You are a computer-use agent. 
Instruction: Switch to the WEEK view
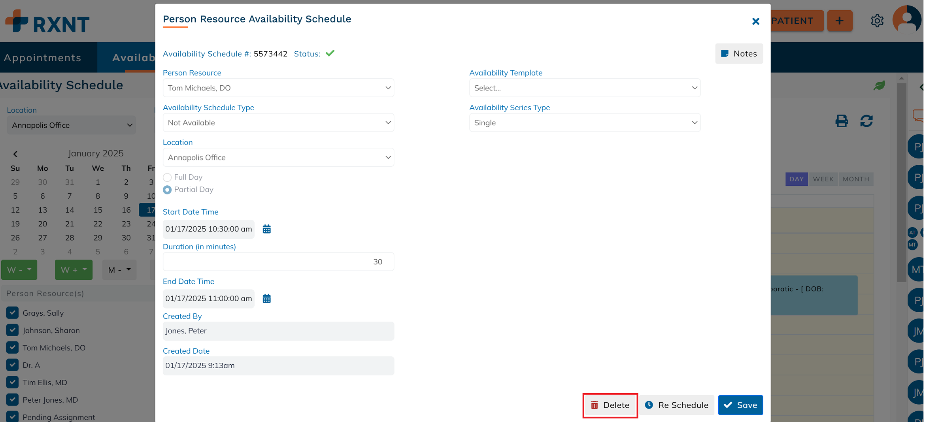point(823,179)
